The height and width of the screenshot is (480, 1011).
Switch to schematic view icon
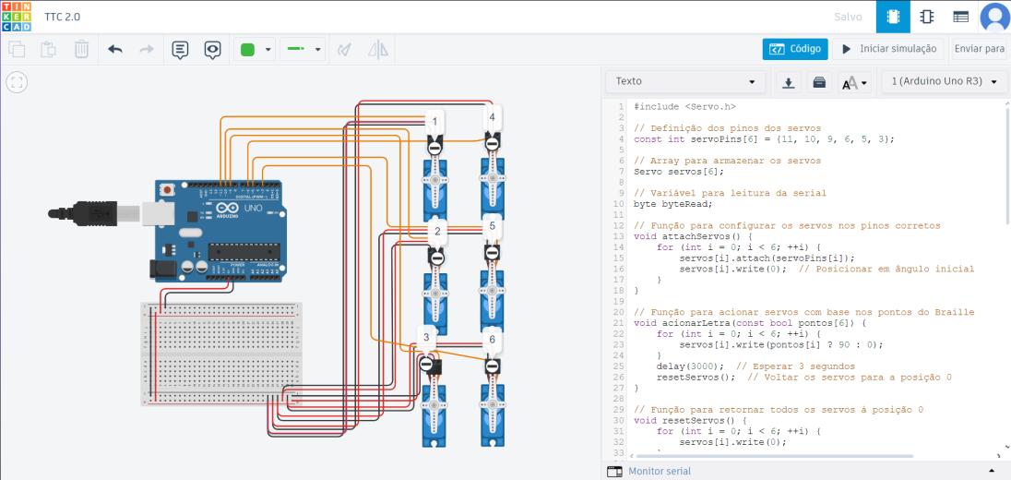tap(927, 17)
